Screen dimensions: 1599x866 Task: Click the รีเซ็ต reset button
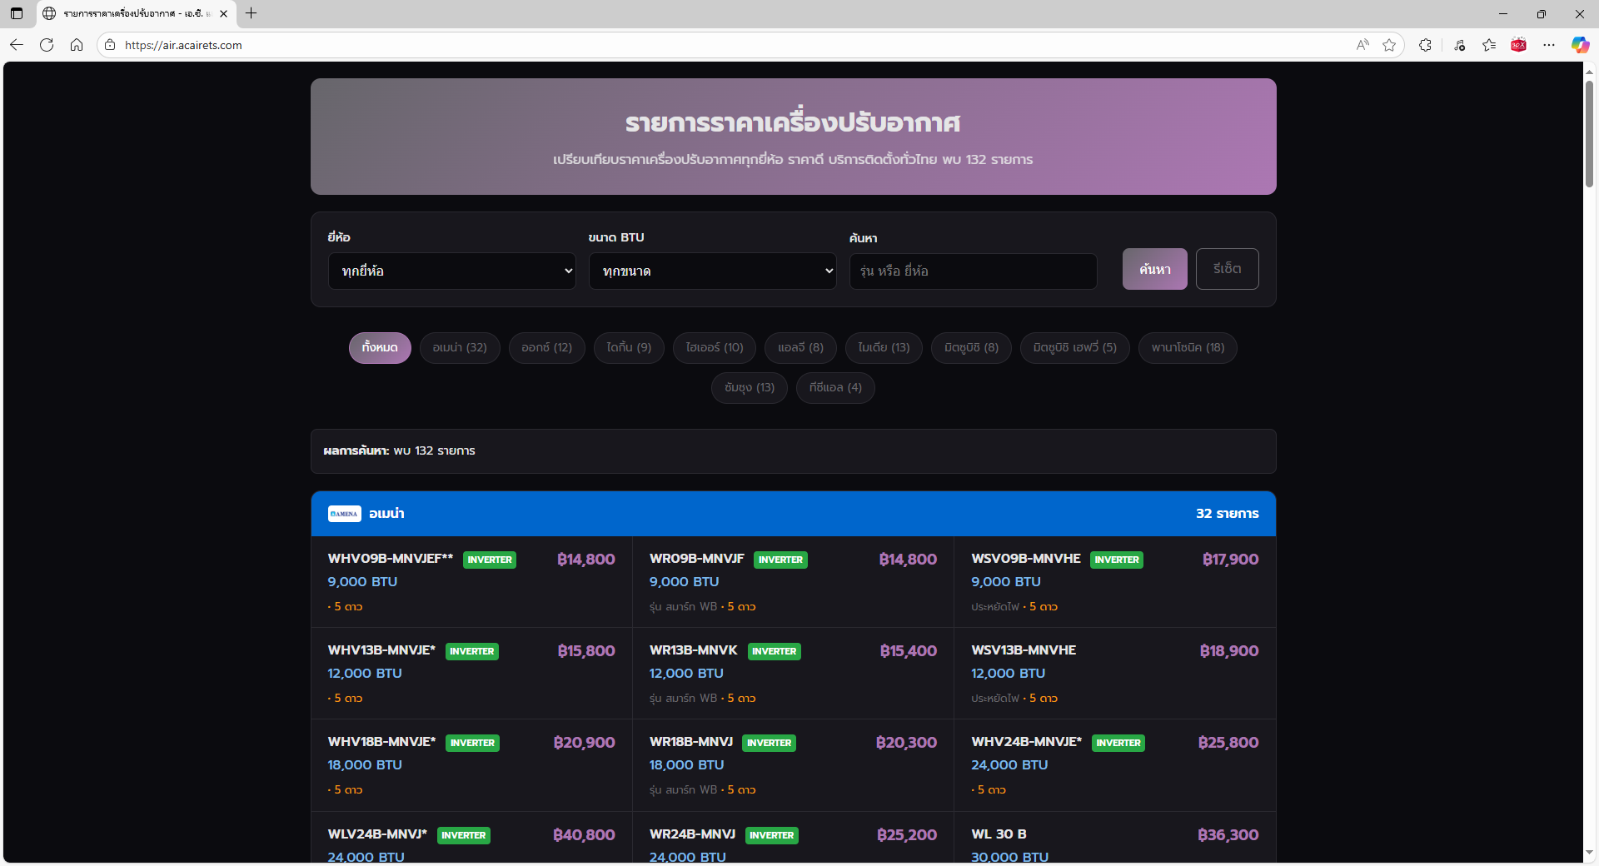pos(1228,269)
